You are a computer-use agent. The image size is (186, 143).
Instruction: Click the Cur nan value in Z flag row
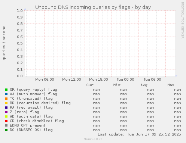[x=97, y=112]
